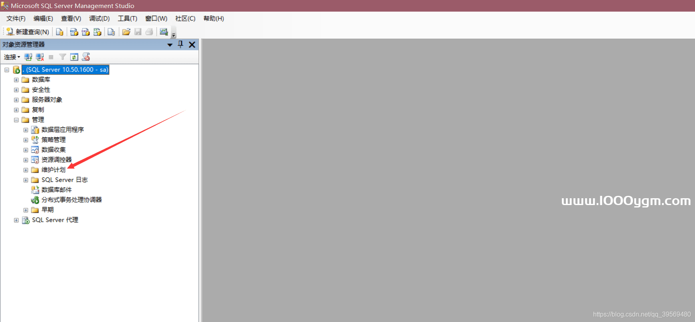The image size is (695, 322).
Task: Open toolbar options overflow arrow
Action: 174,33
